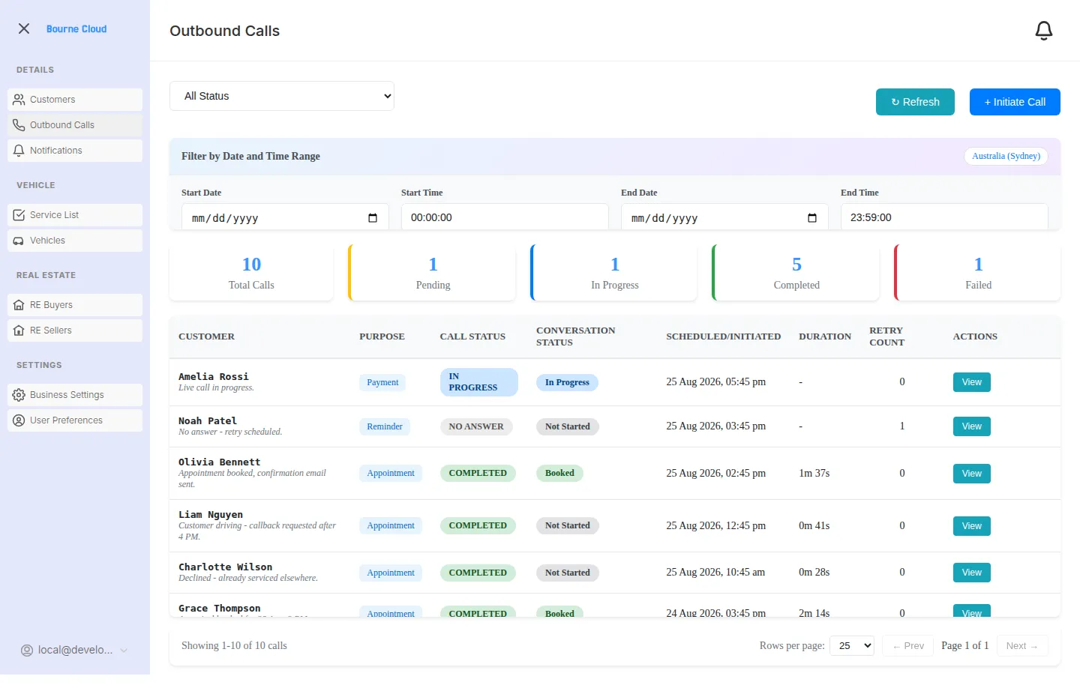Click the Bourne Cloud brand link
This screenshot has height=685, width=1080.
point(76,28)
